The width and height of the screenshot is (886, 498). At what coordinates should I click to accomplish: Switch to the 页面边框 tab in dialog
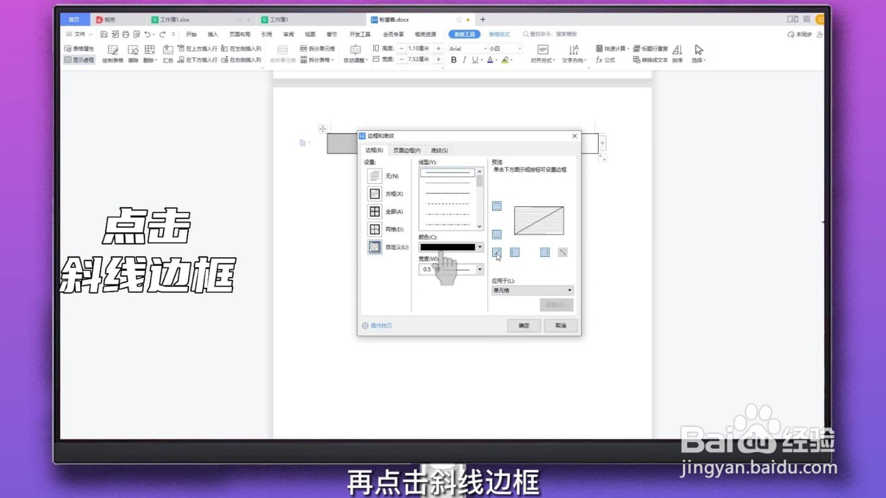(x=406, y=150)
